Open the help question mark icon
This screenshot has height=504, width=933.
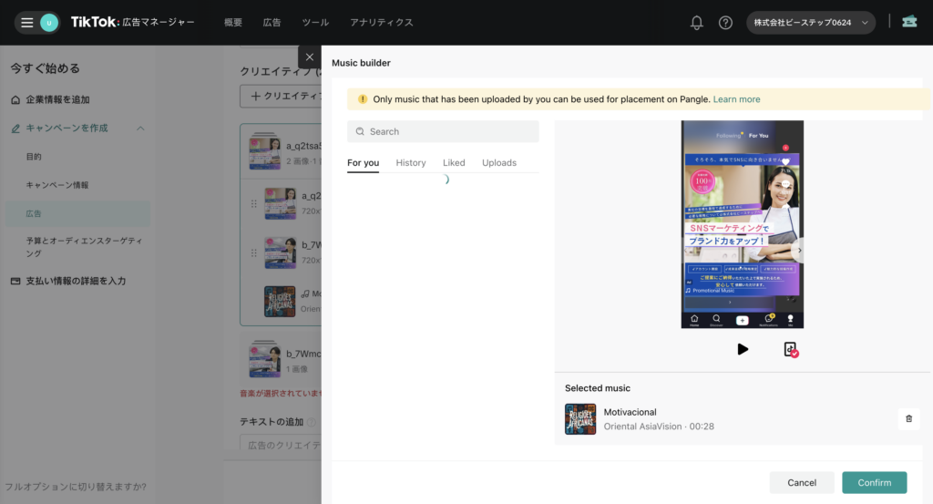point(725,23)
